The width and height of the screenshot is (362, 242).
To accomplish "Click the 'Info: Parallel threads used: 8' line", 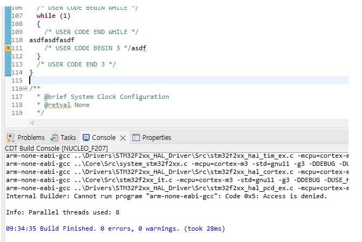I will (63, 212).
